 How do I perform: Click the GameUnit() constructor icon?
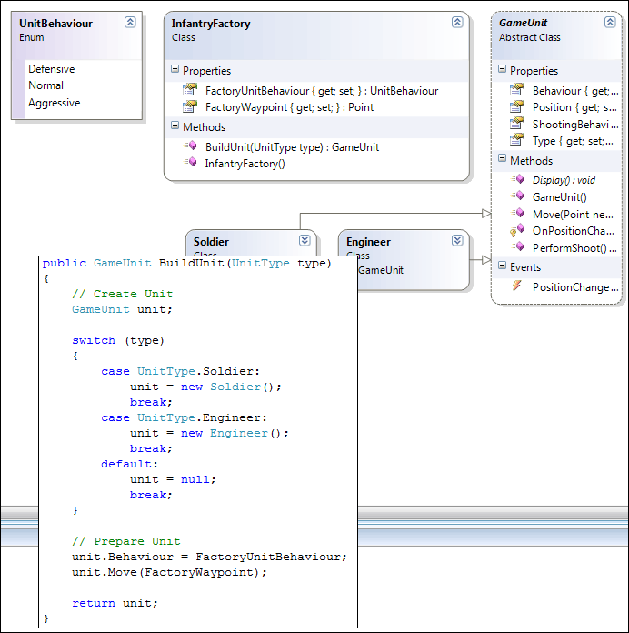click(518, 196)
